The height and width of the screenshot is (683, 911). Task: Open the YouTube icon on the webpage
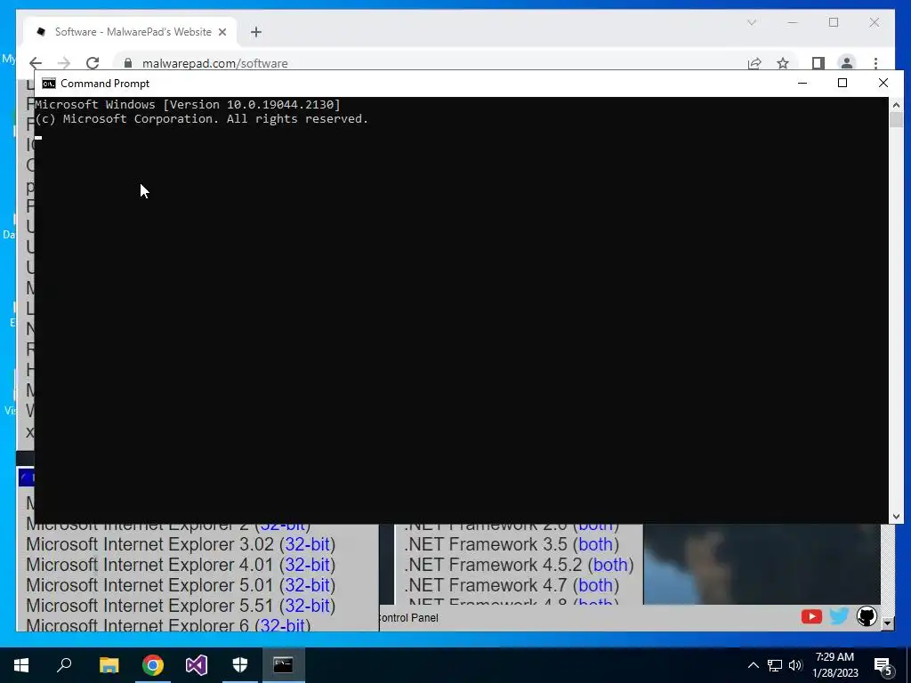(x=811, y=616)
